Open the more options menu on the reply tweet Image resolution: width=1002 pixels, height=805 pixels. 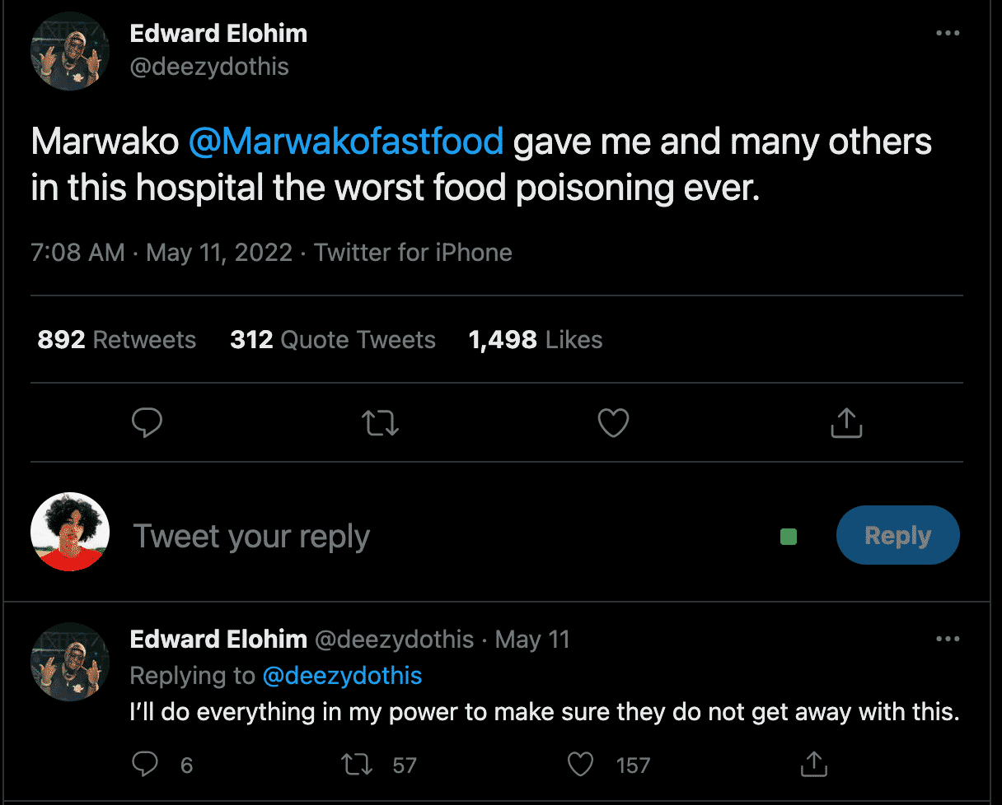pyautogui.click(x=948, y=639)
